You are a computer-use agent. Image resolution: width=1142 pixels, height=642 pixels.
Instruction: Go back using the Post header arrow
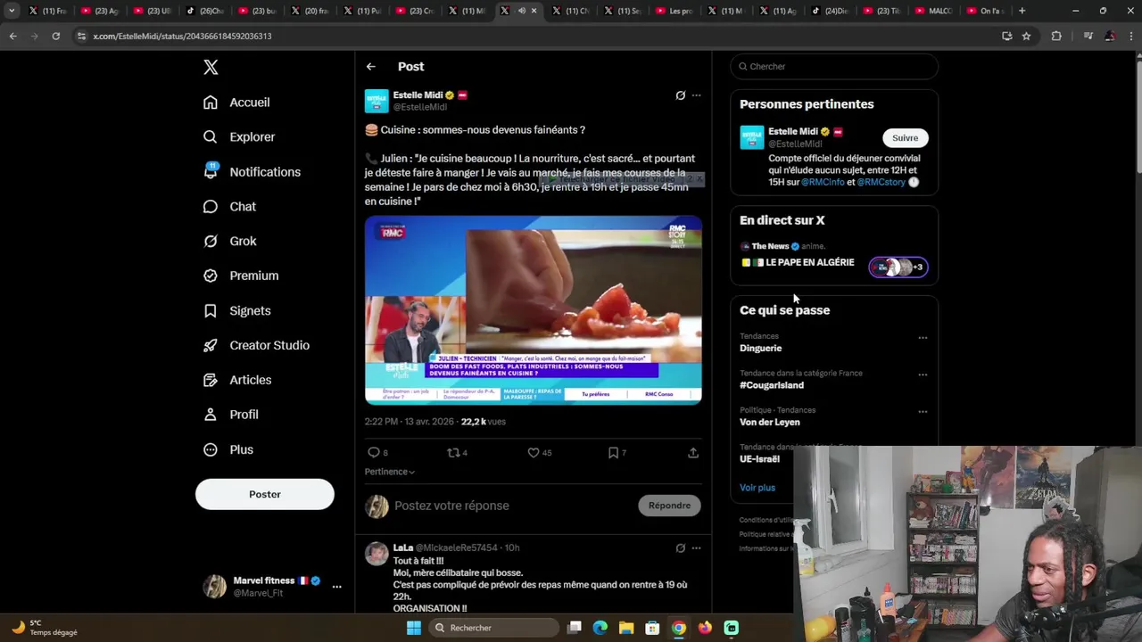point(371,67)
